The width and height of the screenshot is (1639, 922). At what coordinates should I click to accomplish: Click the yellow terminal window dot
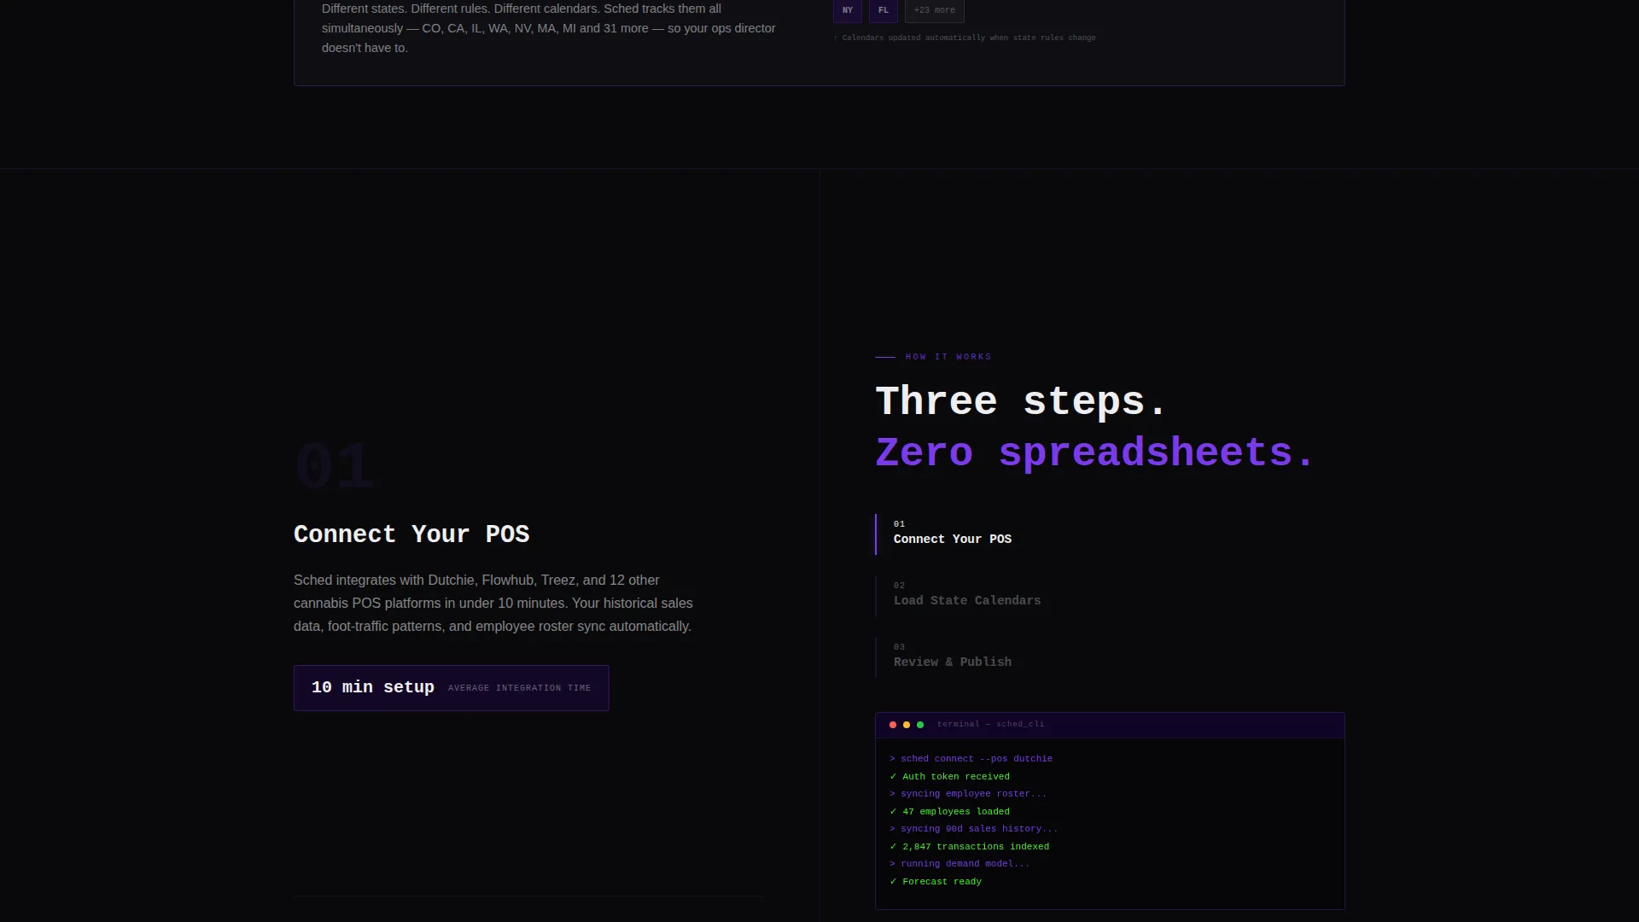(x=907, y=725)
